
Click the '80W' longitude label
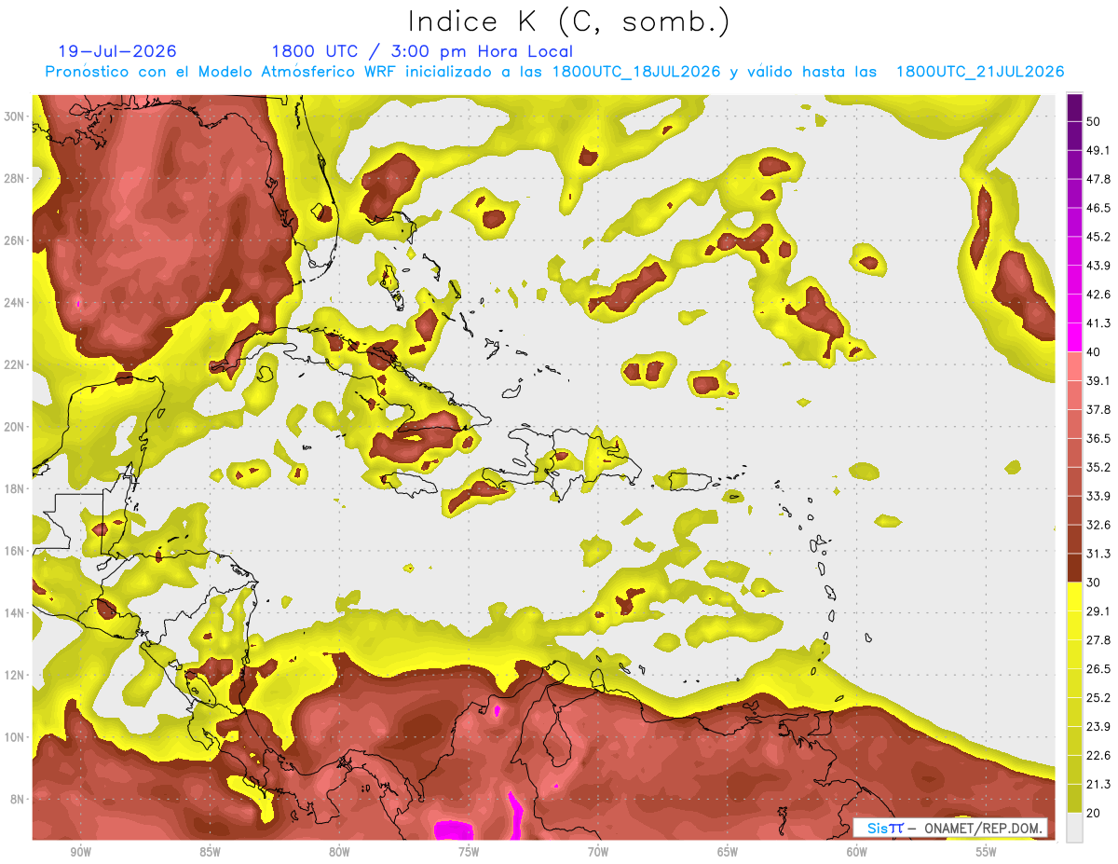339,852
